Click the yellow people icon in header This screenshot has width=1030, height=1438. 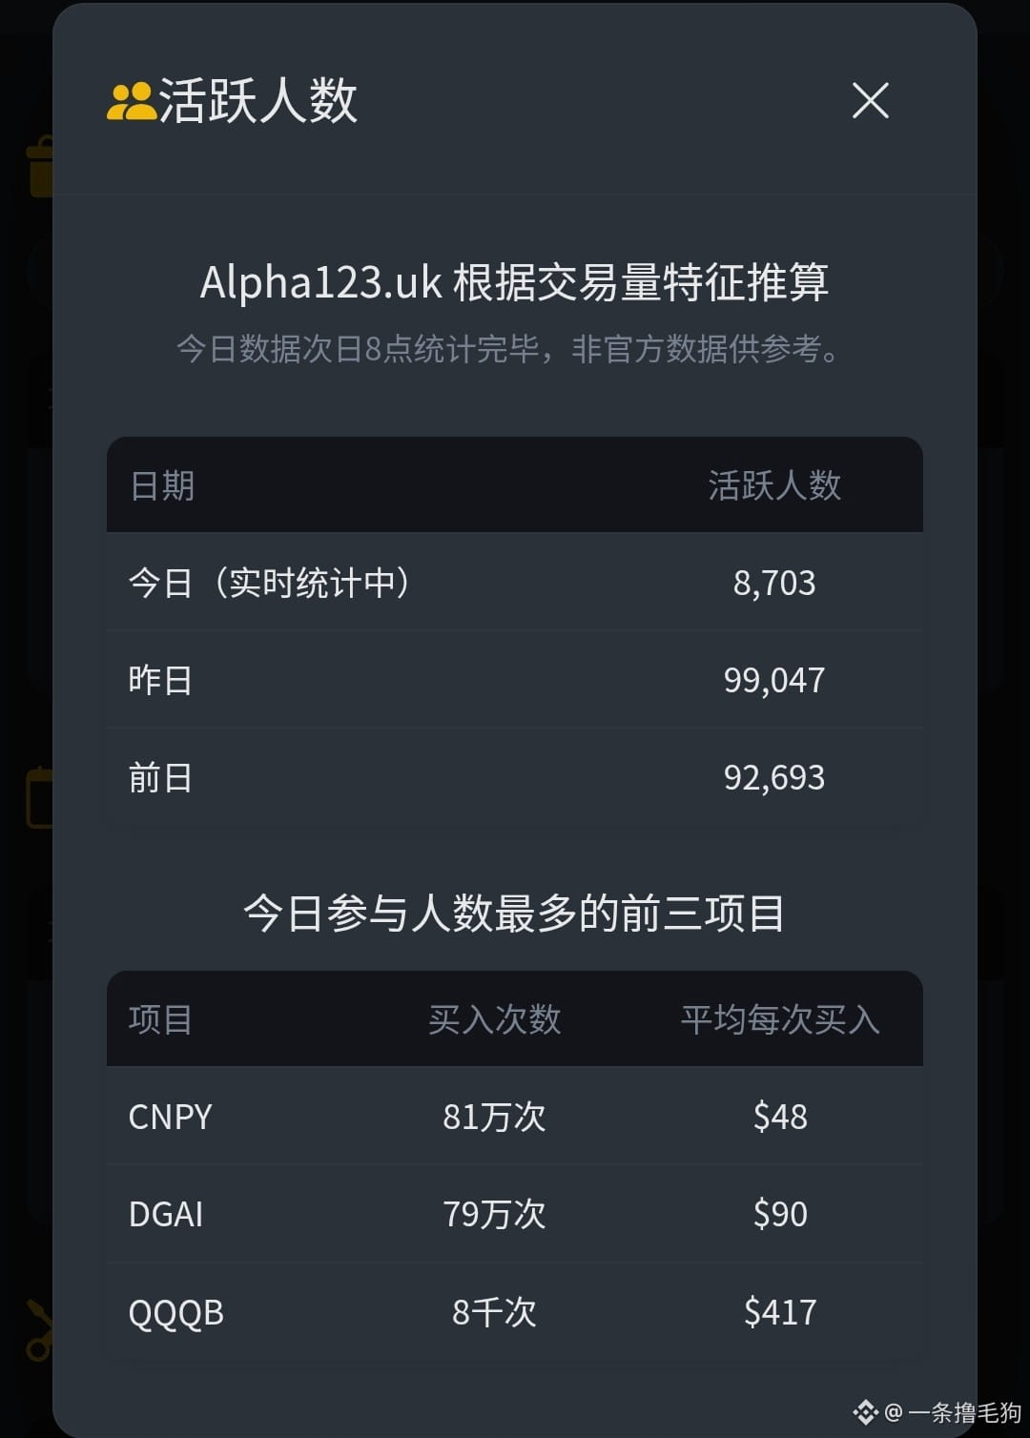(132, 101)
